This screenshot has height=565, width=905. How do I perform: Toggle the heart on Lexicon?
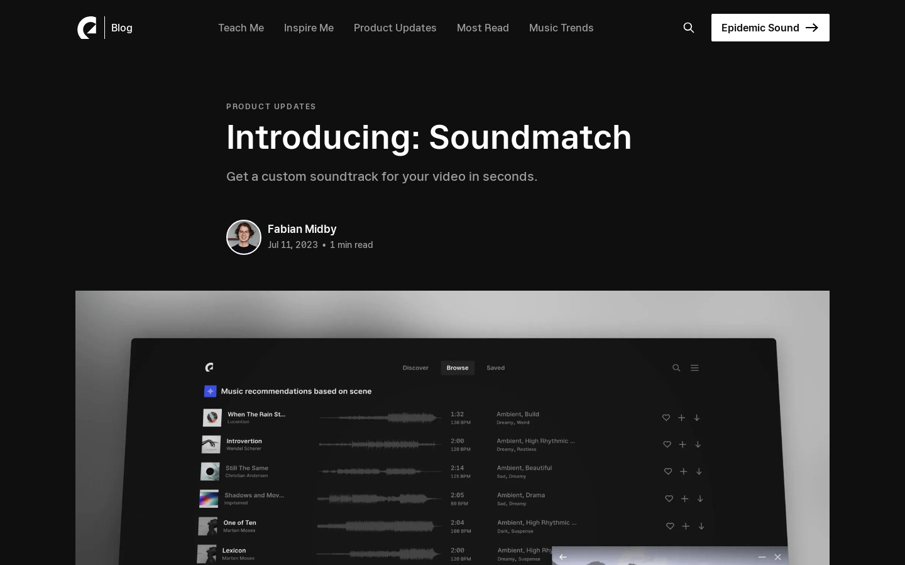point(671,554)
